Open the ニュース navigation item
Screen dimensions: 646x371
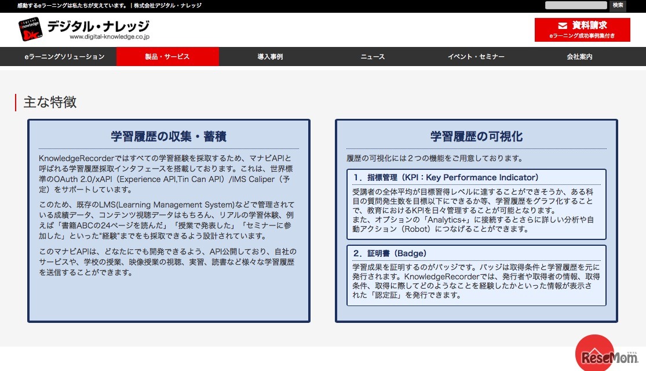[x=373, y=57]
